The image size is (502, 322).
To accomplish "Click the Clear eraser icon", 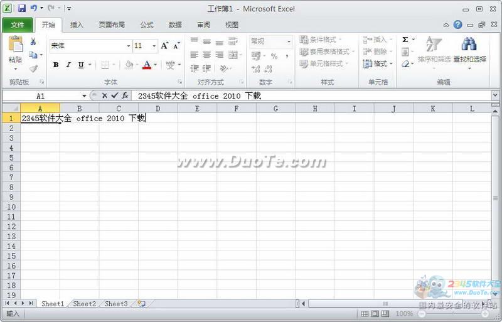I will [x=405, y=64].
